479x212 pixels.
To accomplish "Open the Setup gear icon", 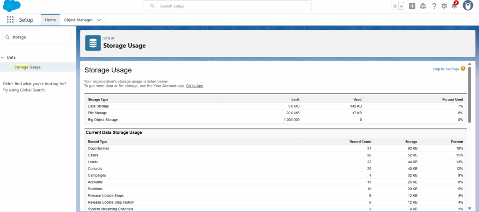I will click(x=444, y=6).
